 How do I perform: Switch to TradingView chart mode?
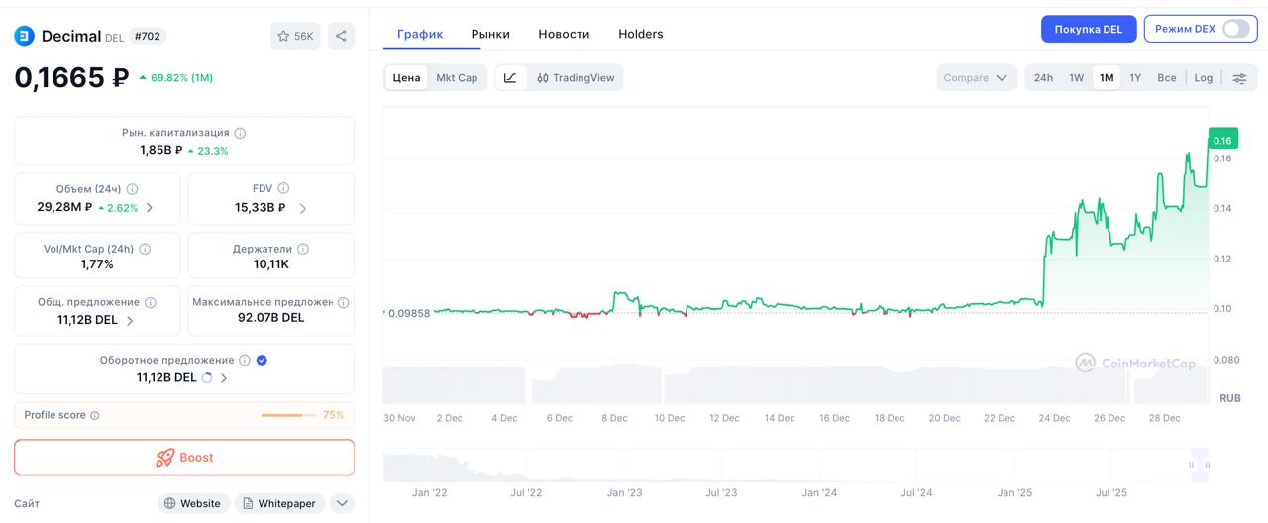tap(576, 78)
